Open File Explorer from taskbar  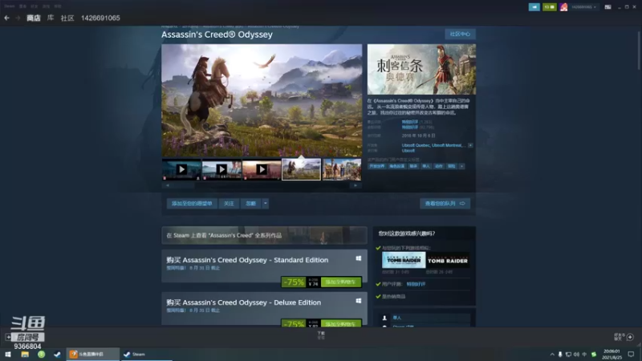coord(25,355)
